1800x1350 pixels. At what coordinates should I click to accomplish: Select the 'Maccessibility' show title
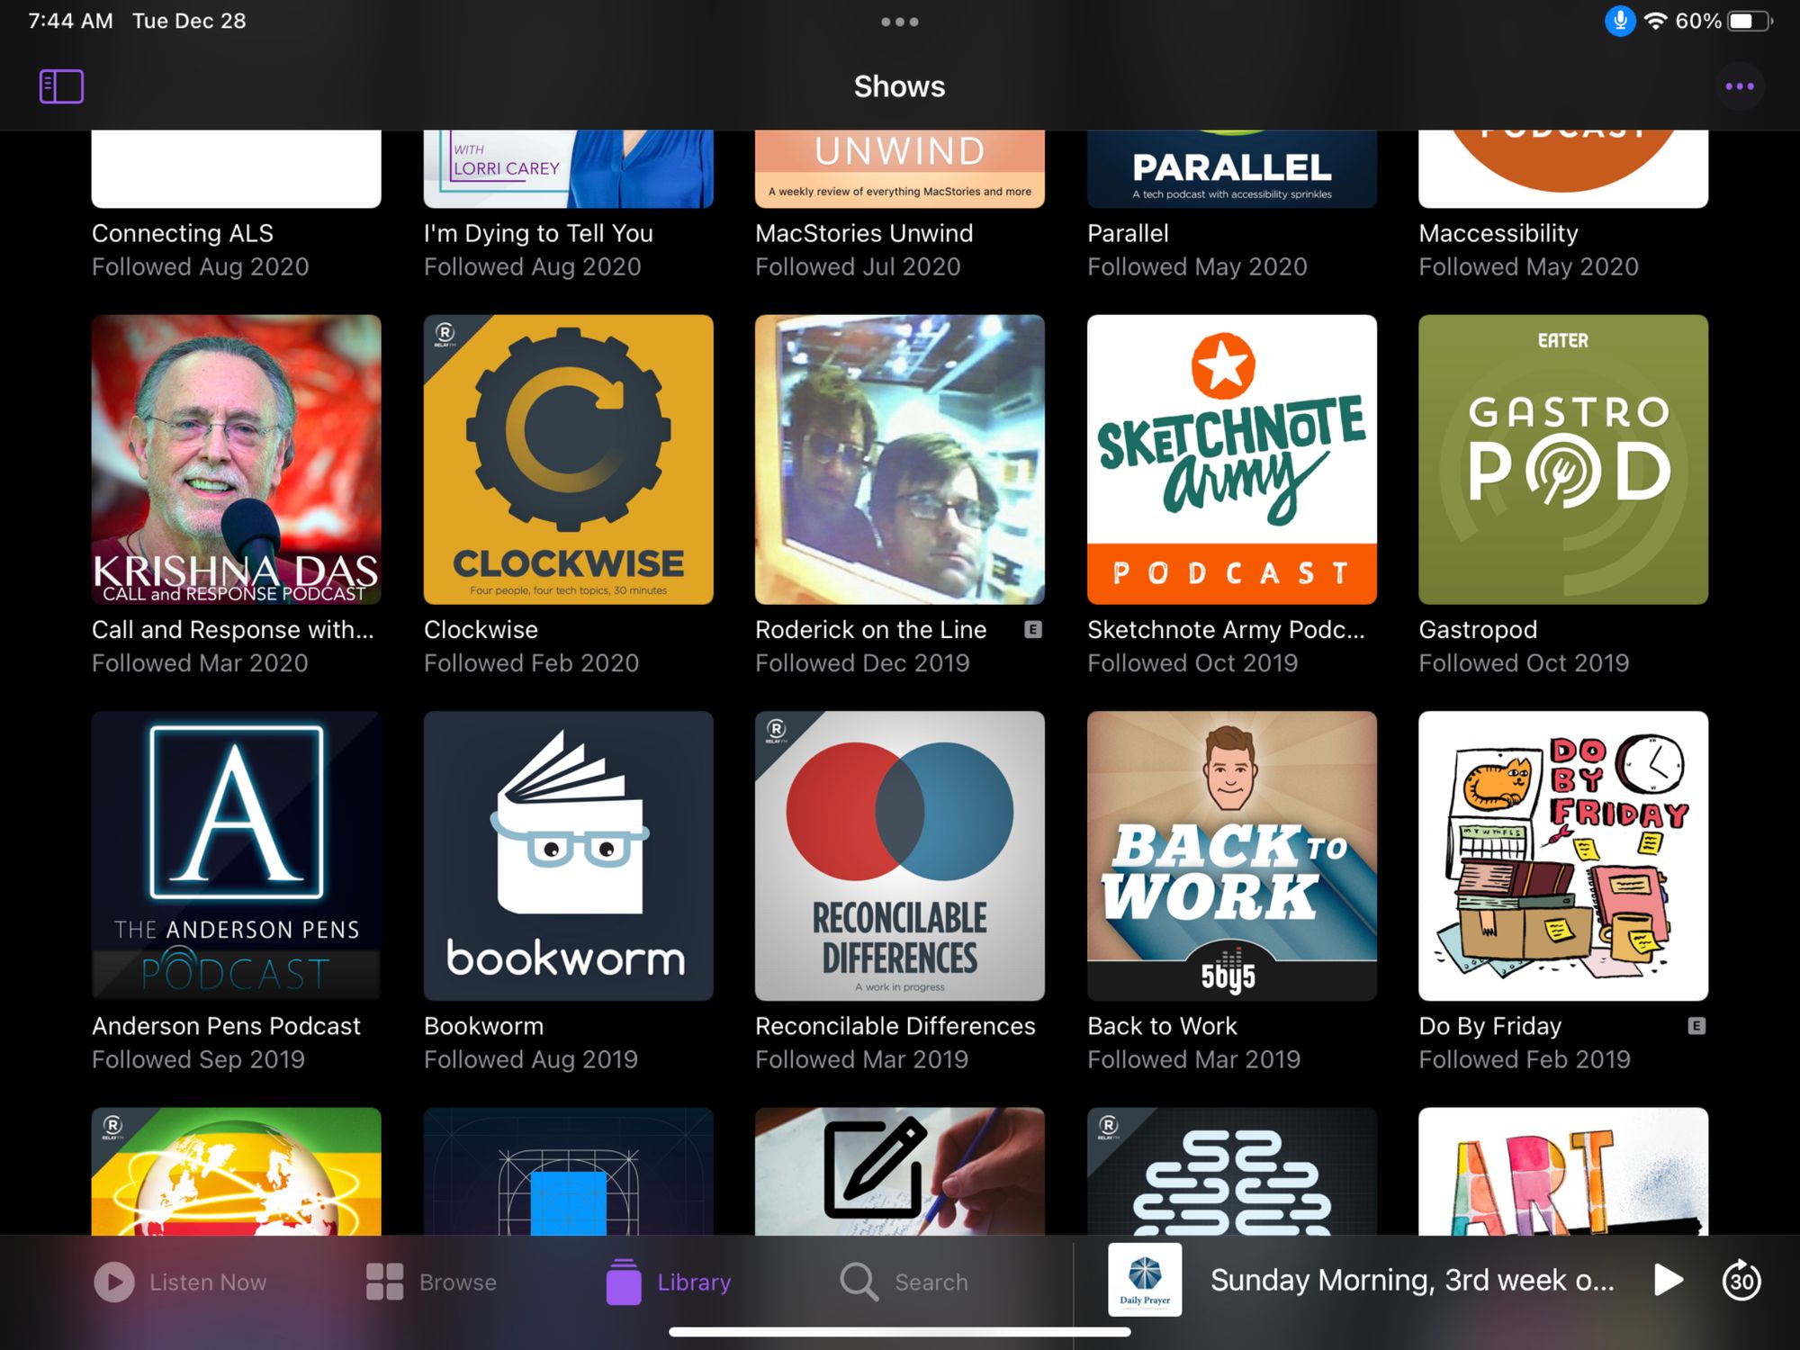coord(1498,233)
